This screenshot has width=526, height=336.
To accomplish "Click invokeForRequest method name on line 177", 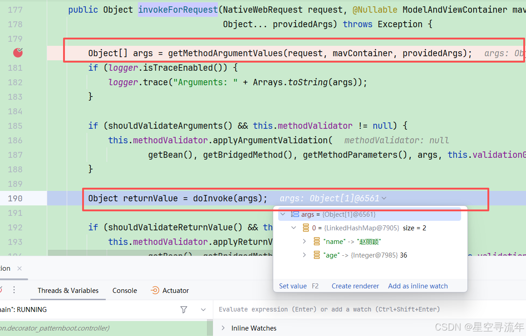I will [x=178, y=10].
